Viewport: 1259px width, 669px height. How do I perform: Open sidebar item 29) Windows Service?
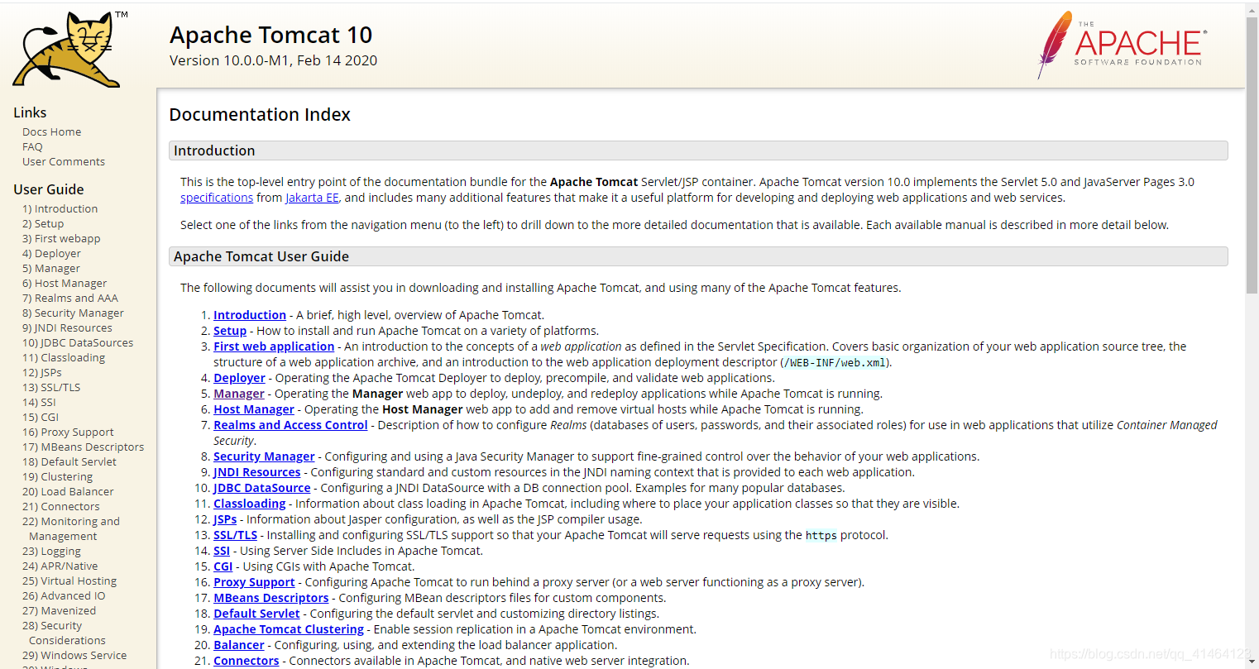click(74, 655)
